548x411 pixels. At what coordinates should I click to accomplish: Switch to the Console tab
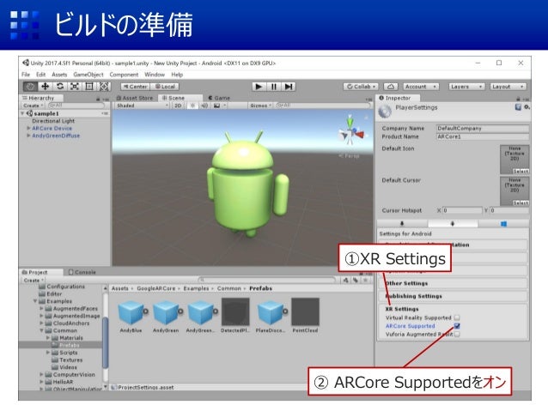click(x=82, y=272)
